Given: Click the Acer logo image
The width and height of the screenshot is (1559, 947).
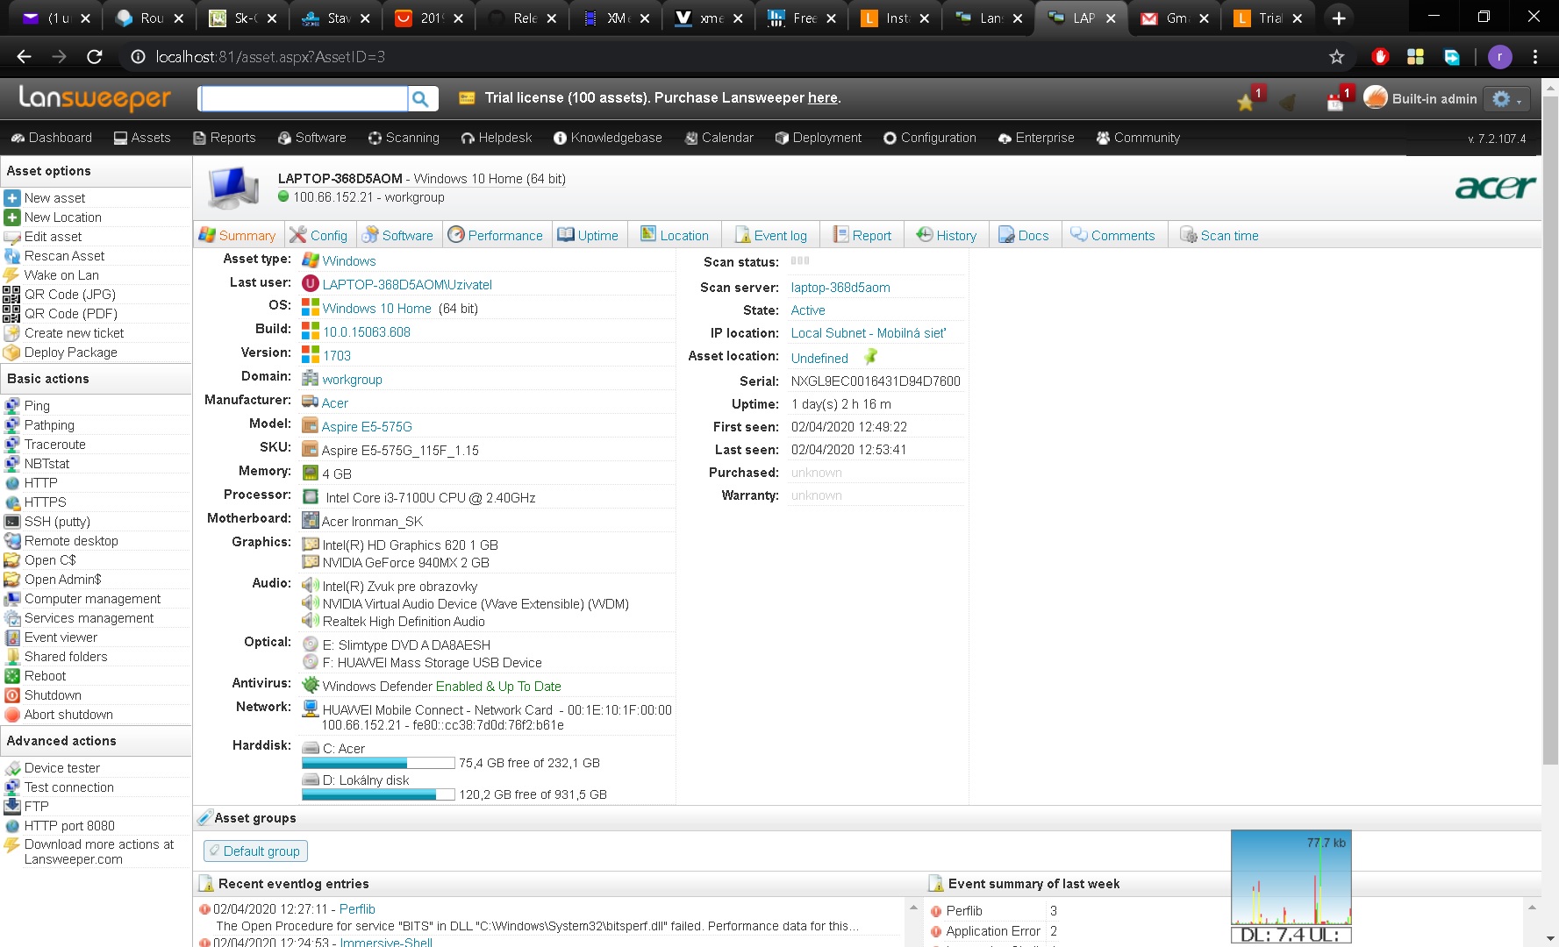Looking at the screenshot, I should click(1495, 187).
